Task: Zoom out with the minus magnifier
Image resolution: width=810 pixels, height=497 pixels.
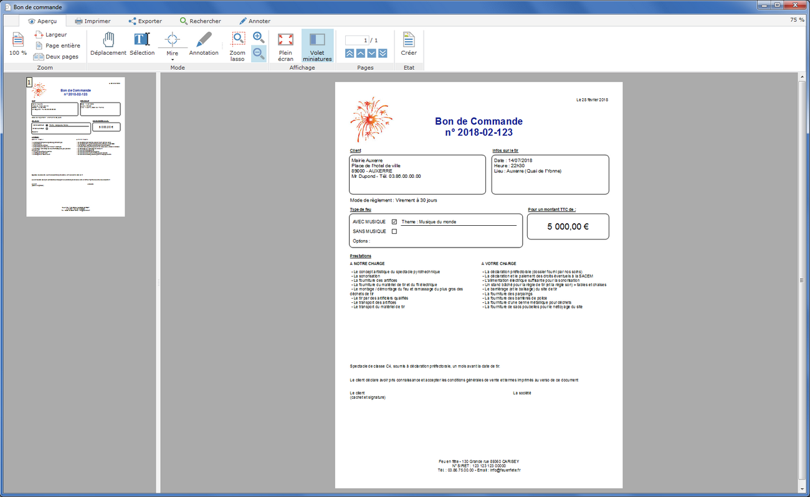Action: click(x=259, y=54)
